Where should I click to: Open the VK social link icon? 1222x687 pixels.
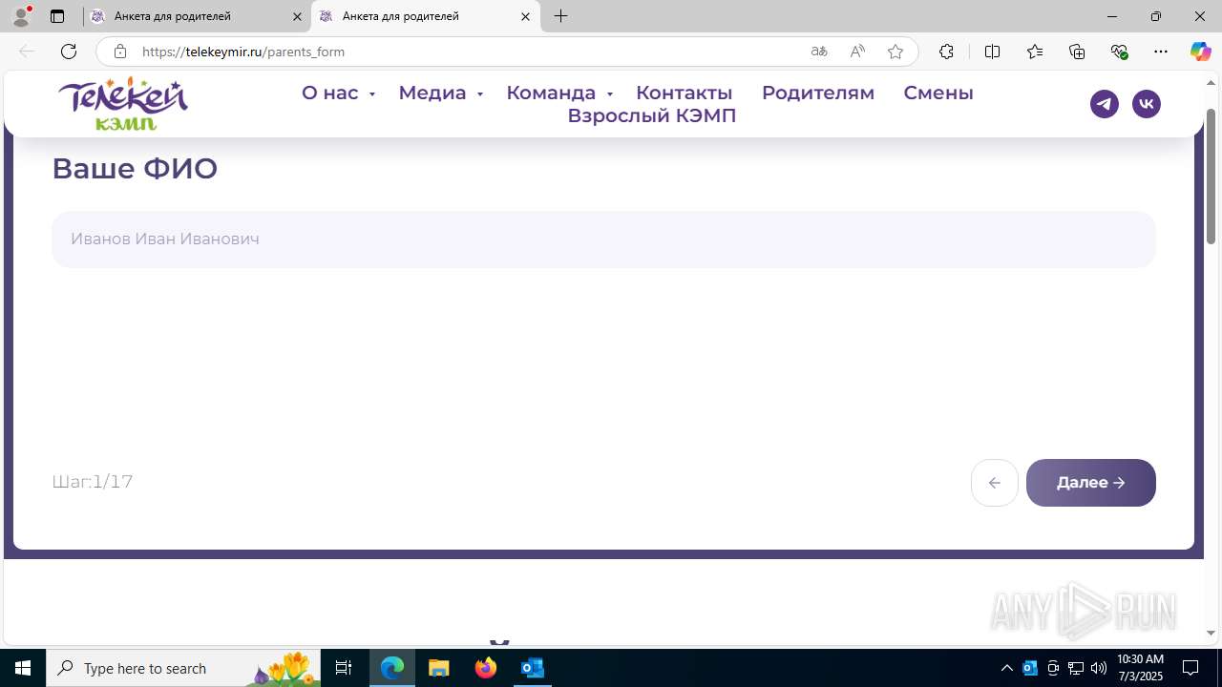[1147, 104]
